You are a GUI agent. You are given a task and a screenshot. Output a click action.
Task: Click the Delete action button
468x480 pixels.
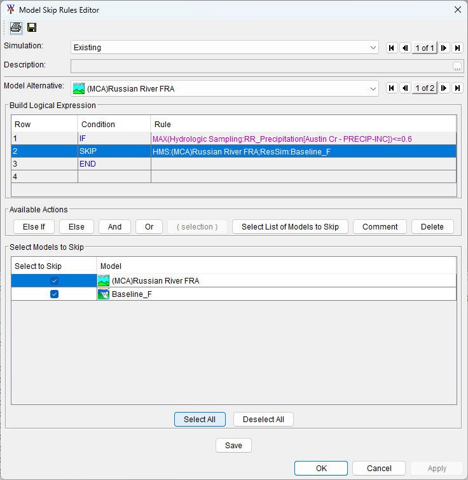(432, 227)
